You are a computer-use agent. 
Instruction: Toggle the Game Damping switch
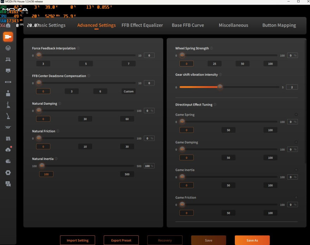[296, 142]
